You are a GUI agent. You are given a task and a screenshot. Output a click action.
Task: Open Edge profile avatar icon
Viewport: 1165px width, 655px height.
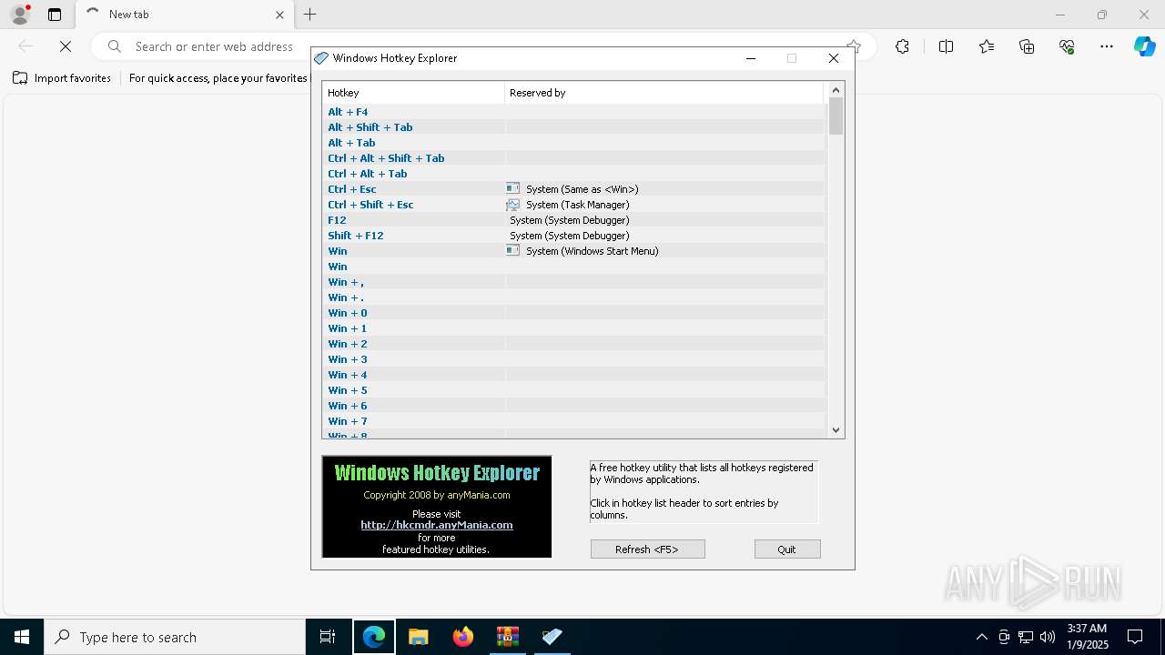pos(20,15)
